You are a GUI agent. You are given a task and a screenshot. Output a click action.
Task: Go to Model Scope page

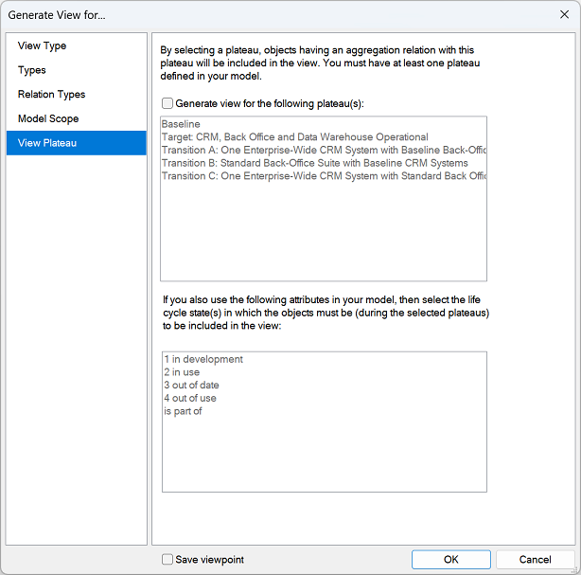pos(48,118)
